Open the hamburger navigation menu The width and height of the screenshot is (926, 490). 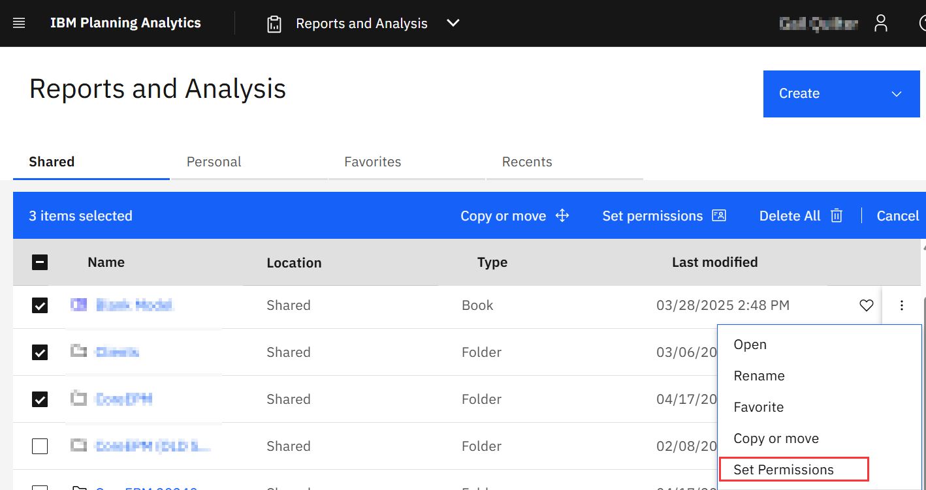click(19, 23)
